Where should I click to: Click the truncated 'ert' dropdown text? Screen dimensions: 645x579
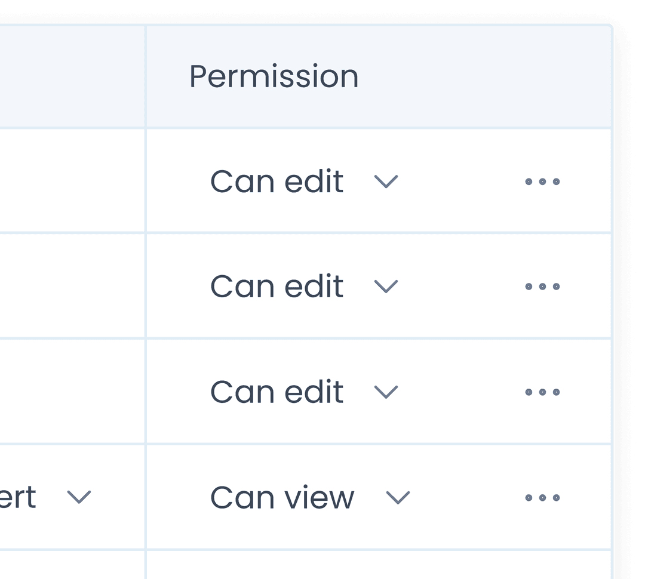pos(18,497)
